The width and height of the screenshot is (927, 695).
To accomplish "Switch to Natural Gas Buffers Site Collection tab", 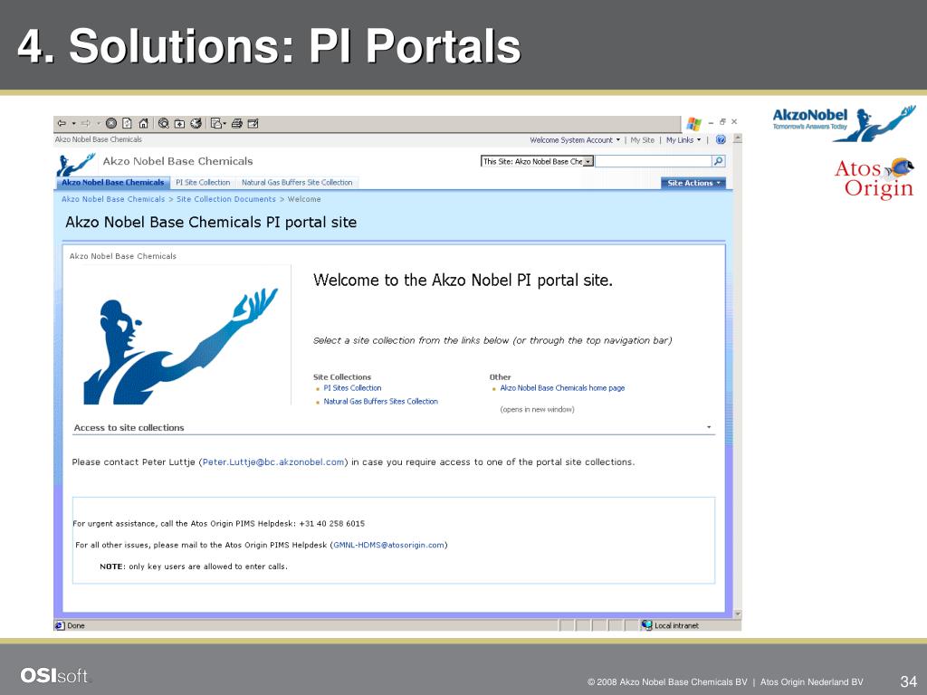I will (x=297, y=183).
